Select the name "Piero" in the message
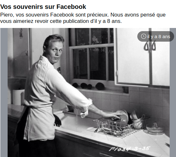Screen dimensions: 176x157 7,15
